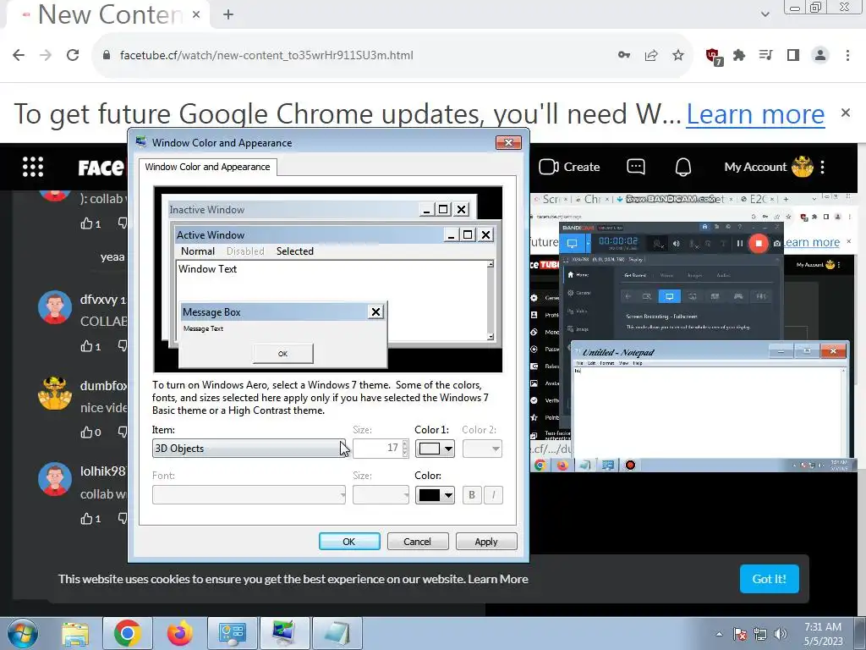Open the Extensions puzzle piece menu
This screenshot has width=866, height=650.
tap(739, 55)
